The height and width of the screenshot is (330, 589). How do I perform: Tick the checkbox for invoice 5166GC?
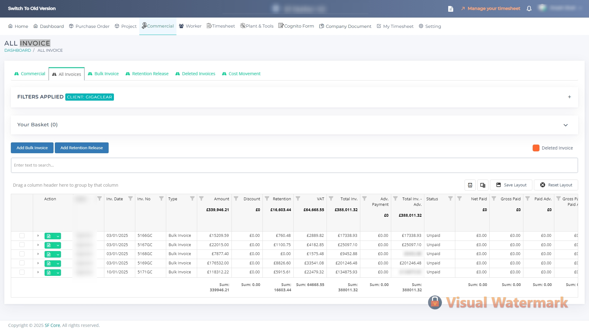click(x=22, y=236)
